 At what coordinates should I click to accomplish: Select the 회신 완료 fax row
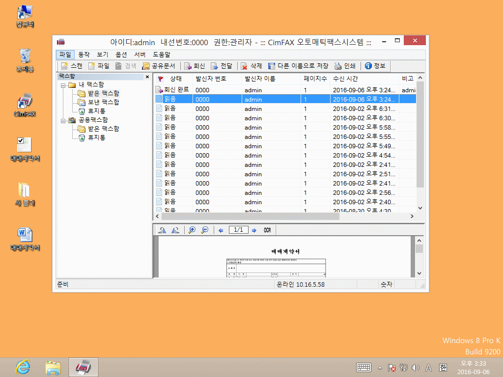pos(285,90)
